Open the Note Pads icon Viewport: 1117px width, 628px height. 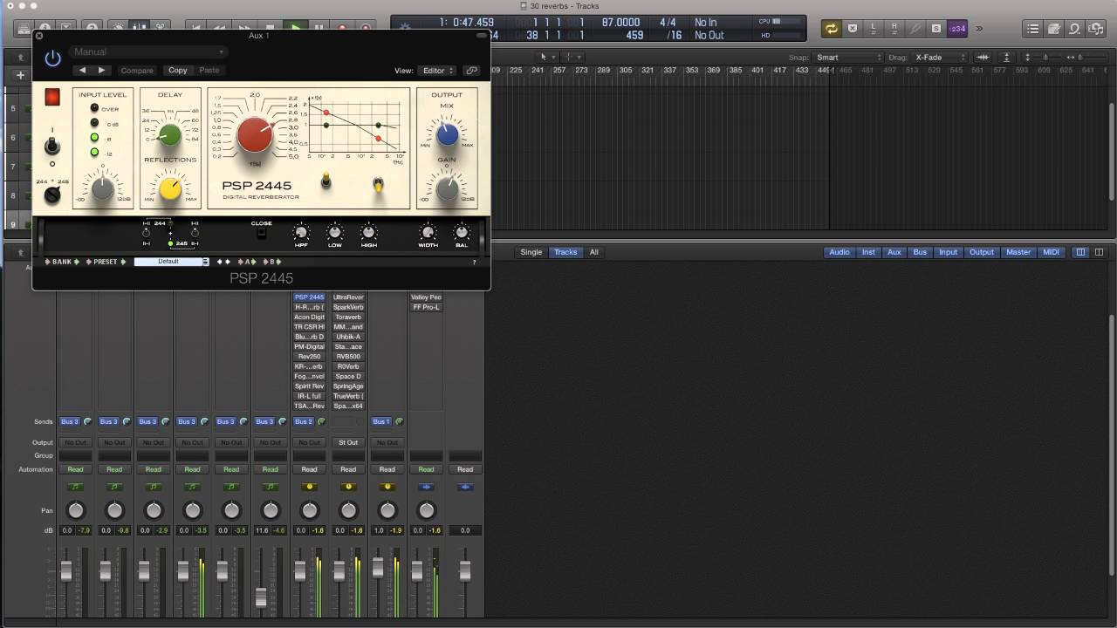(x=1053, y=29)
